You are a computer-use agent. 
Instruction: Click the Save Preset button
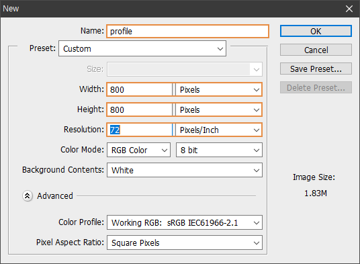coord(316,69)
